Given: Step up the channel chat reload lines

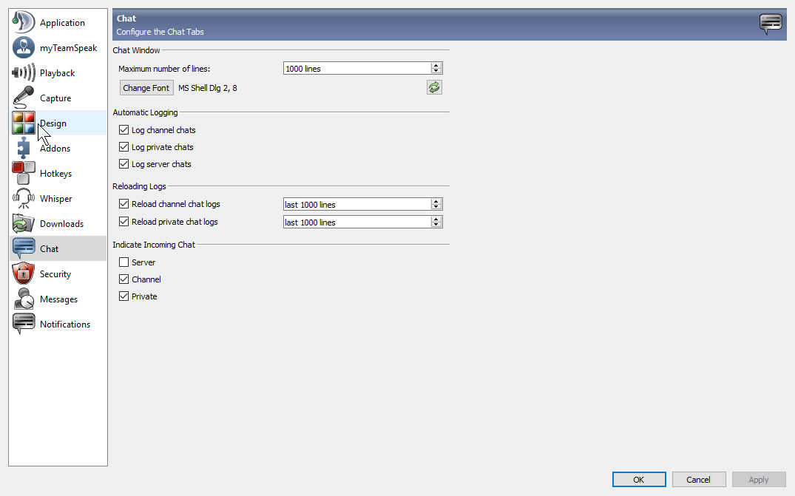Looking at the screenshot, I should [436, 202].
